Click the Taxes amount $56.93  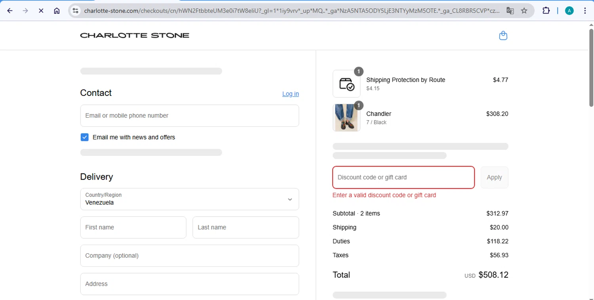[x=499, y=255]
